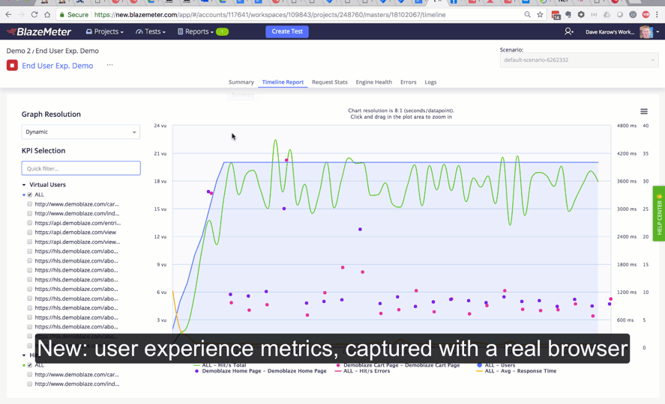The width and height of the screenshot is (665, 404).
Task: Toggle ALL - Avg - Response Time legend
Action: (517, 371)
